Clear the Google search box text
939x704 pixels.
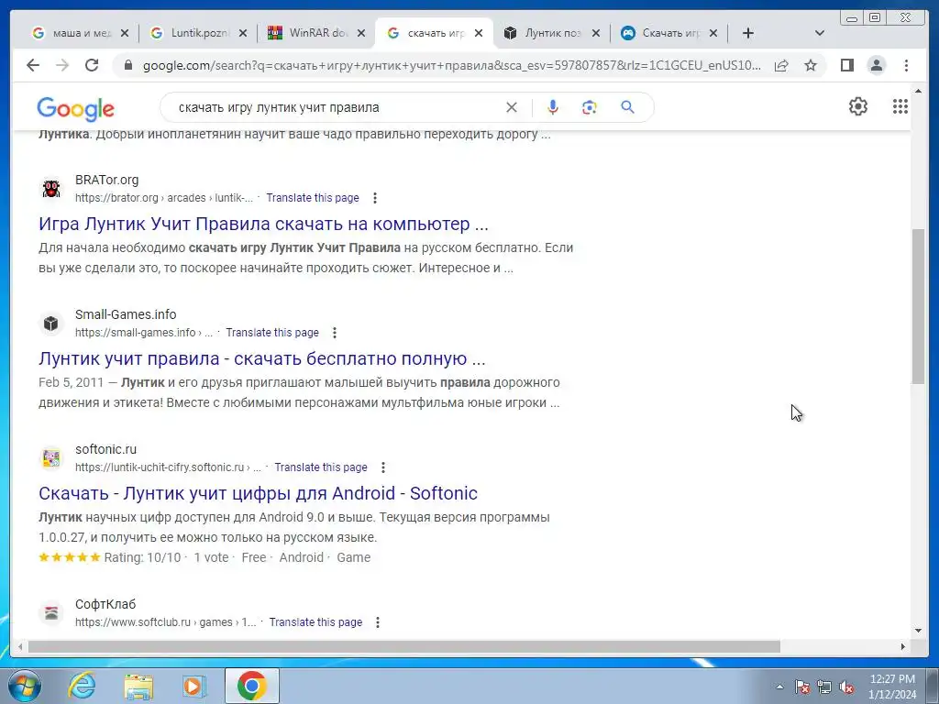512,107
